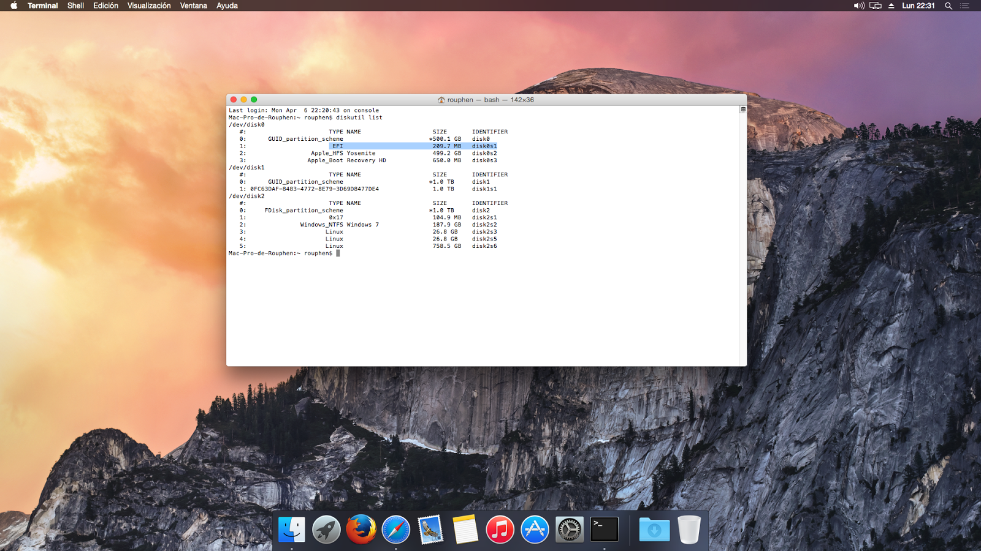Launch Launchpad rocket icon in Dock
The width and height of the screenshot is (981, 551).
click(x=326, y=530)
